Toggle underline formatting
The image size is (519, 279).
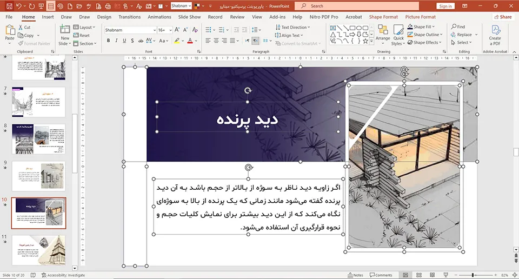point(124,41)
